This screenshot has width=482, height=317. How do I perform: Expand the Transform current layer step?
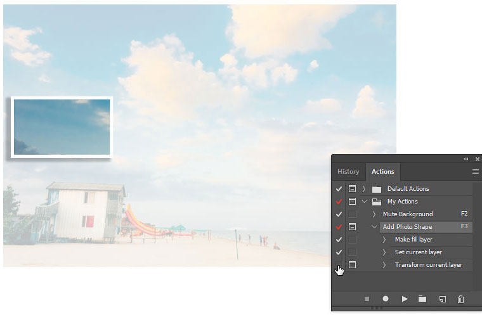[384, 265]
